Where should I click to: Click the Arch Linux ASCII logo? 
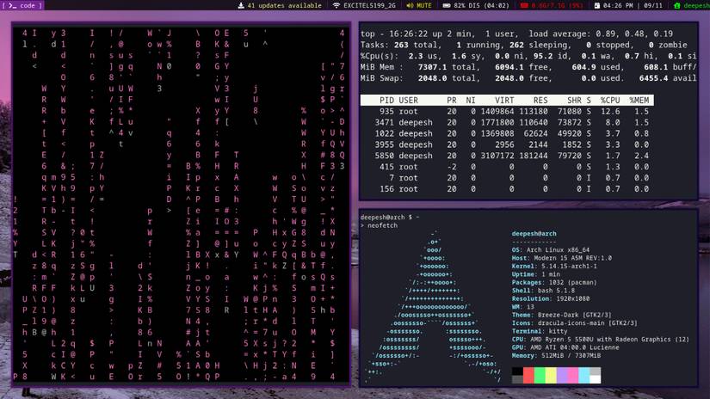434,307
